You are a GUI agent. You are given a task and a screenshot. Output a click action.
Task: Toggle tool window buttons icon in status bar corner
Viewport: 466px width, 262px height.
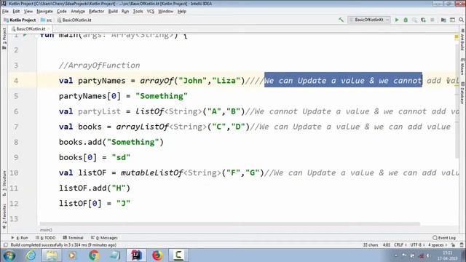5,245
